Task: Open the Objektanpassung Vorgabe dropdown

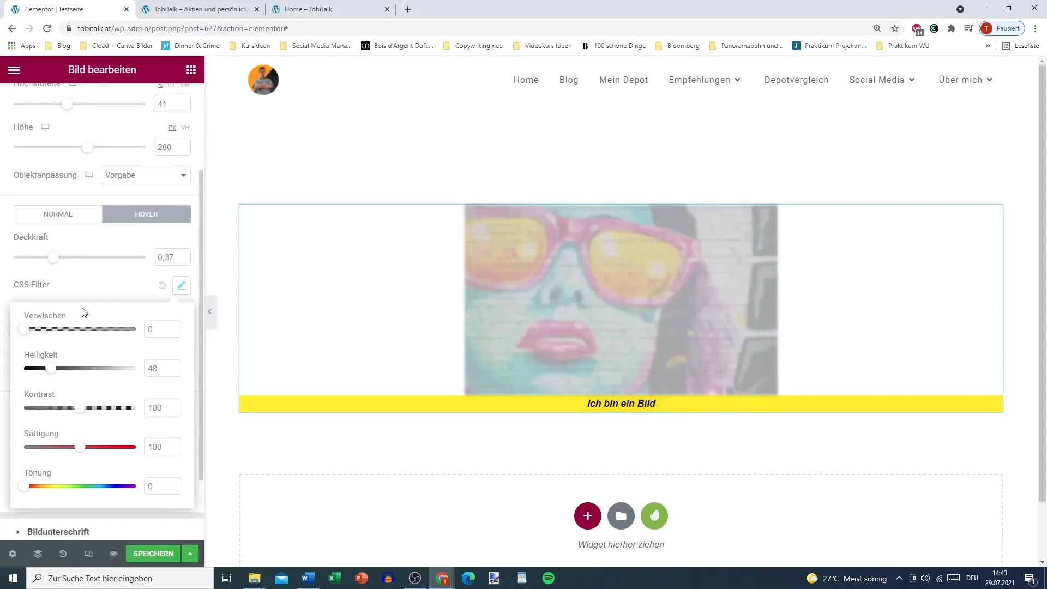Action: point(146,175)
